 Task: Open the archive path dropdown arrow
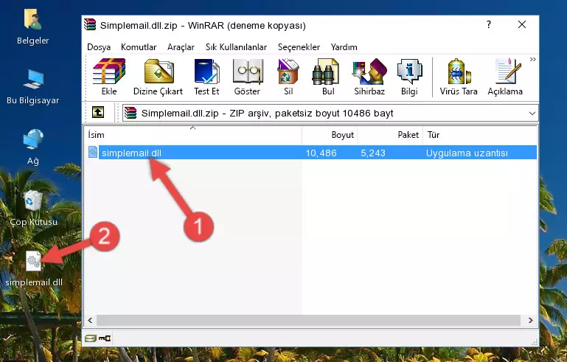click(532, 114)
